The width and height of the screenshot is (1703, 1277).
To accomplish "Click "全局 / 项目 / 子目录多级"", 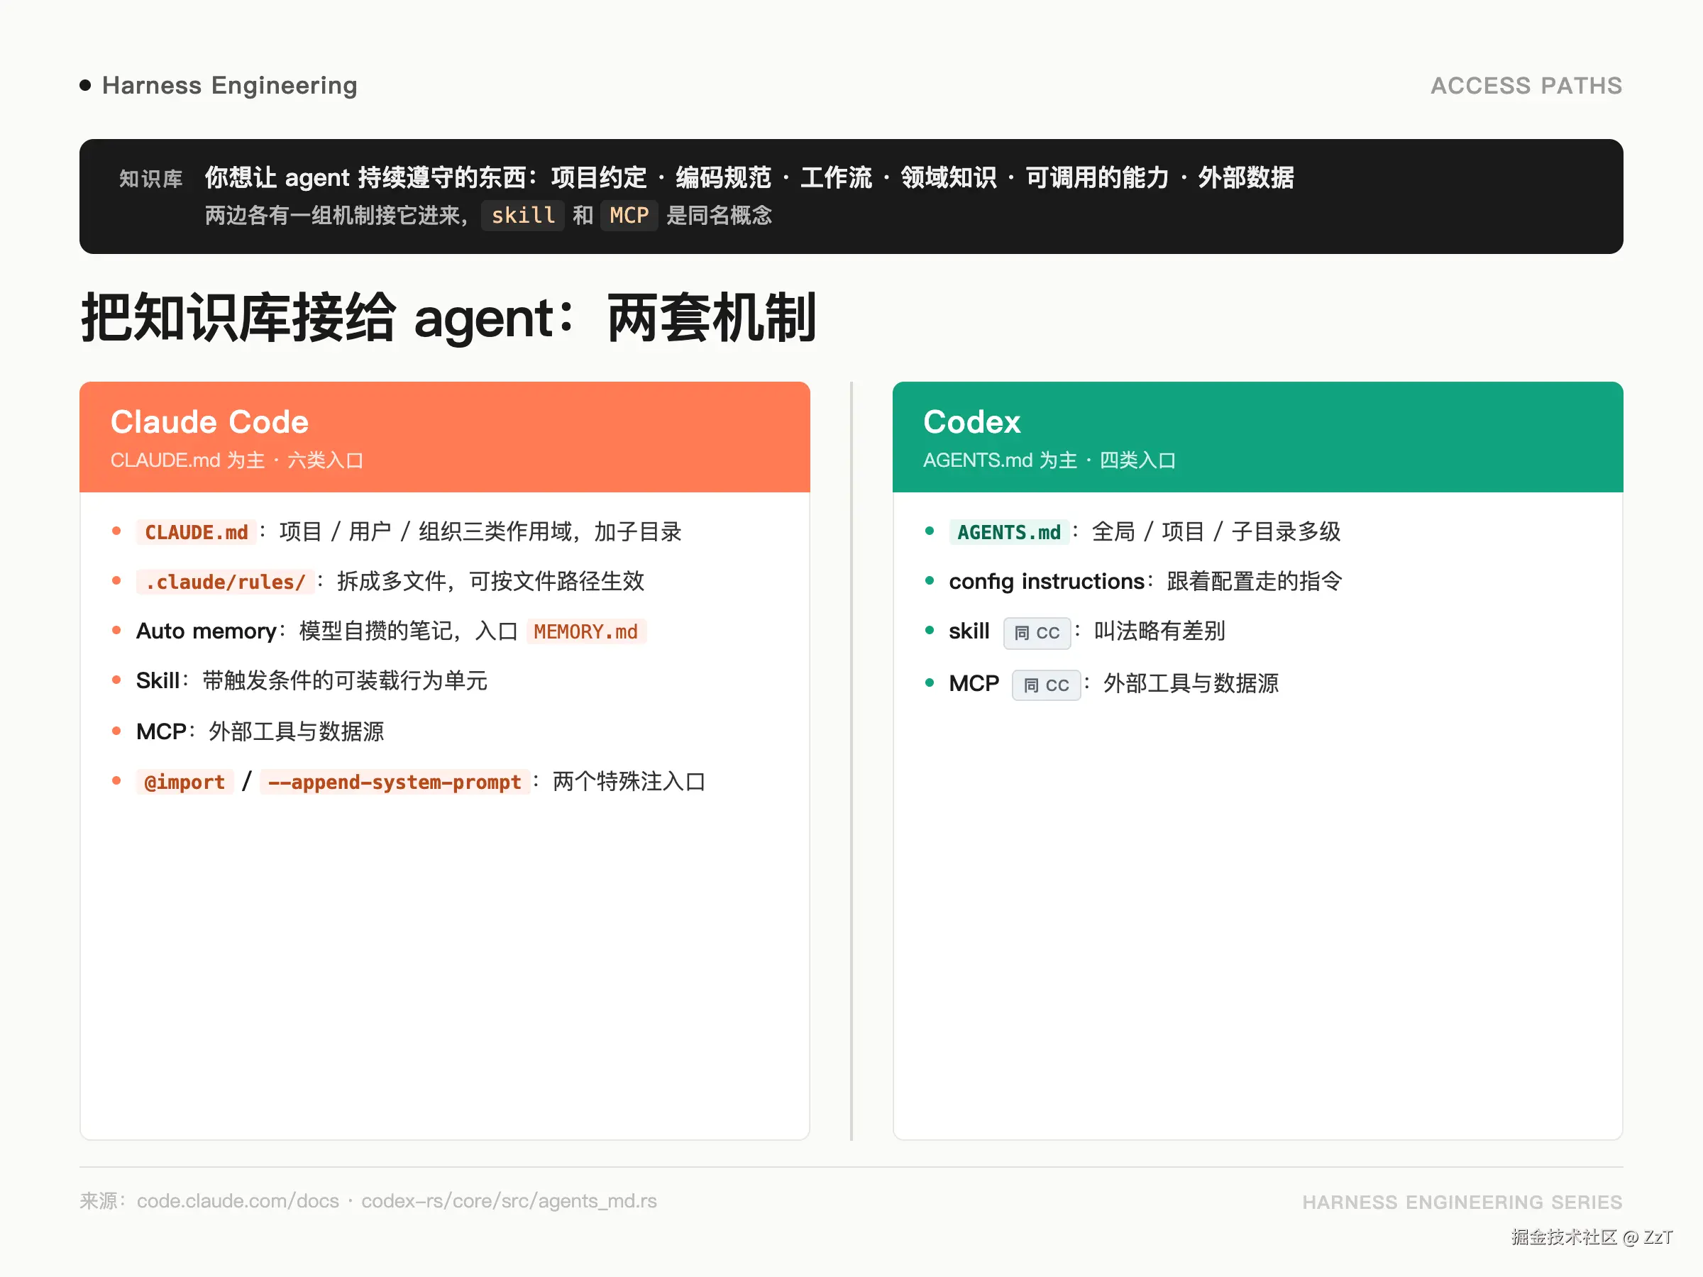I will 1216,532.
